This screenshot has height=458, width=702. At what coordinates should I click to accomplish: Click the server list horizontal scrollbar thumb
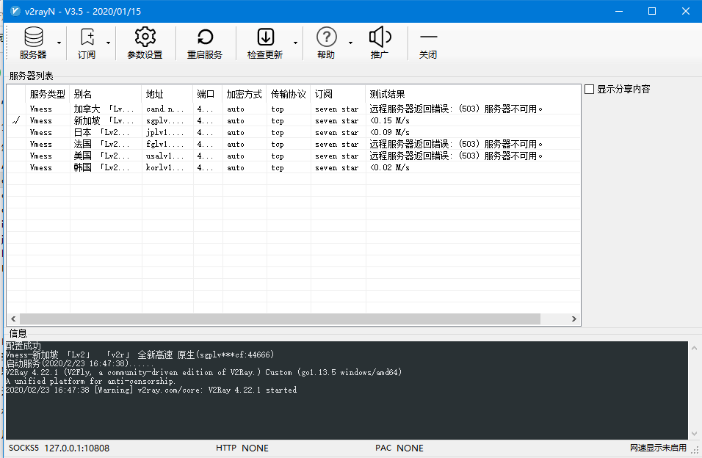coord(280,319)
